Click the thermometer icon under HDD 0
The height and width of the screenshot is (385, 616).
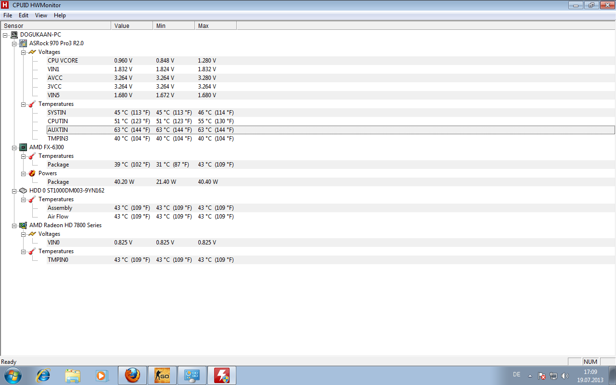32,199
